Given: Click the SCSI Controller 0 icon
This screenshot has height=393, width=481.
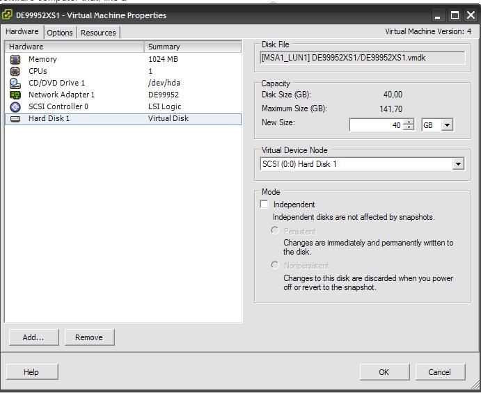Looking at the screenshot, I should point(15,106).
